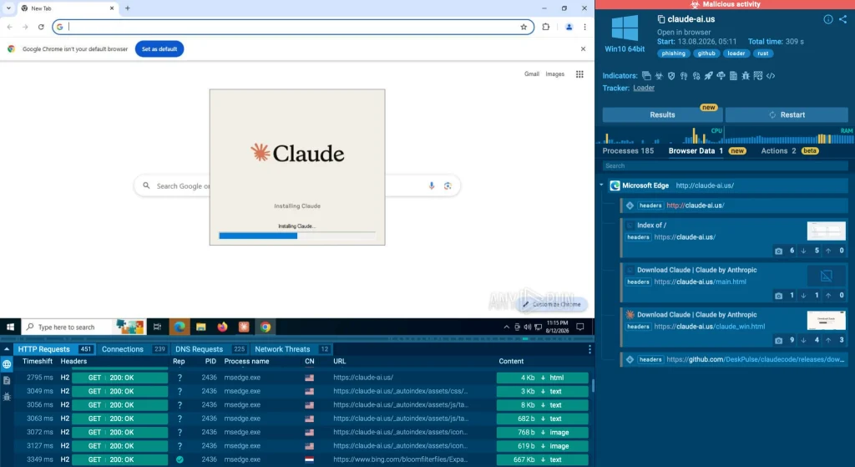The image size is (855, 467).
Task: Open thumbnail for Index of / page
Action: click(x=826, y=231)
